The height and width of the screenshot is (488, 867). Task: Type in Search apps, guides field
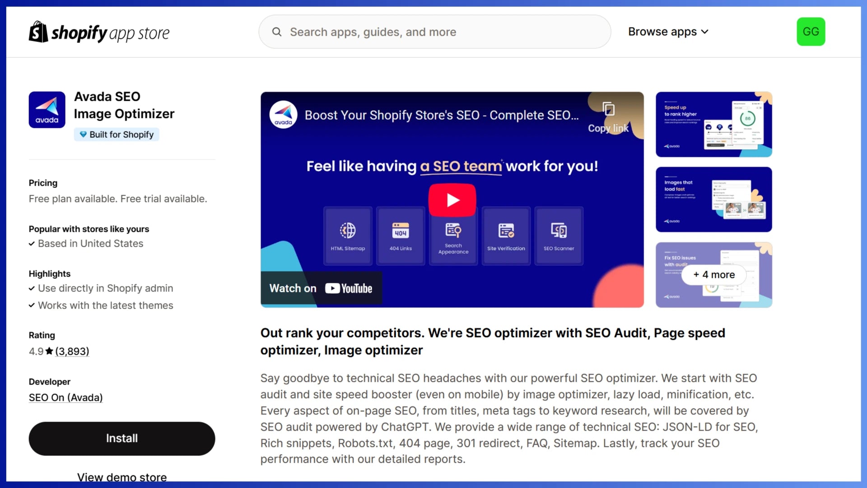coord(443,32)
